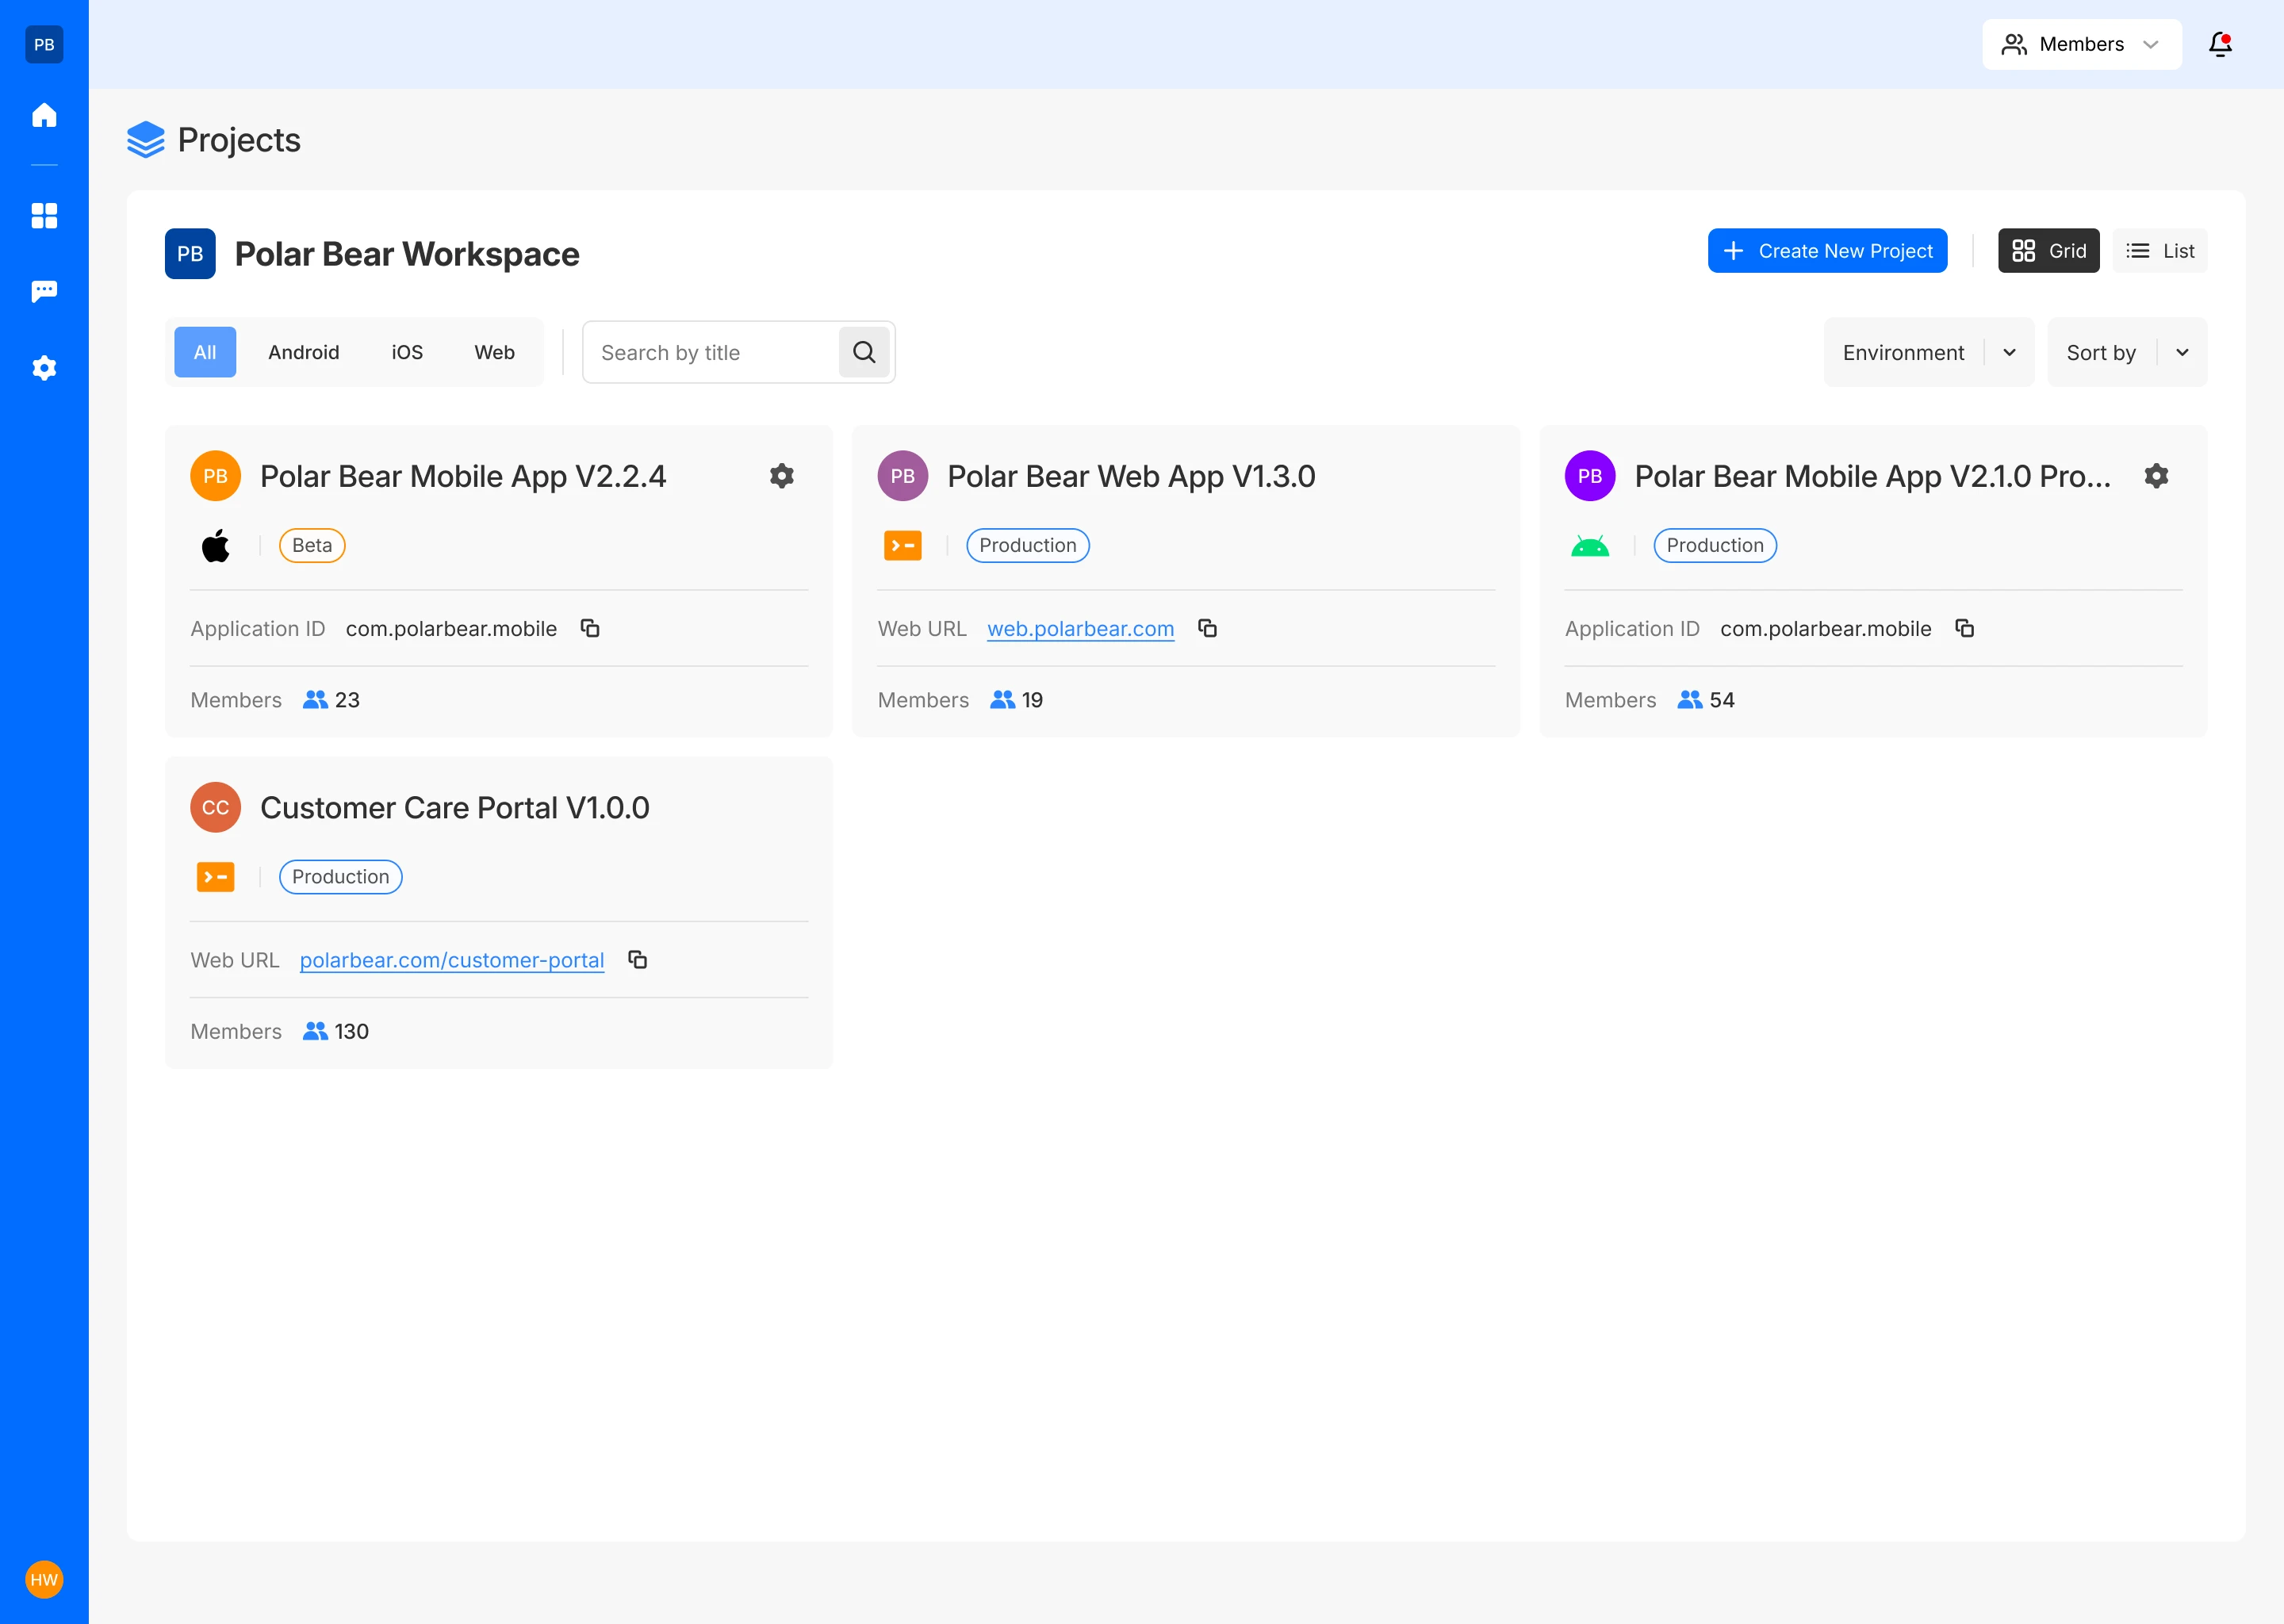Click the search magnifier button
The image size is (2284, 1624).
pos(864,352)
